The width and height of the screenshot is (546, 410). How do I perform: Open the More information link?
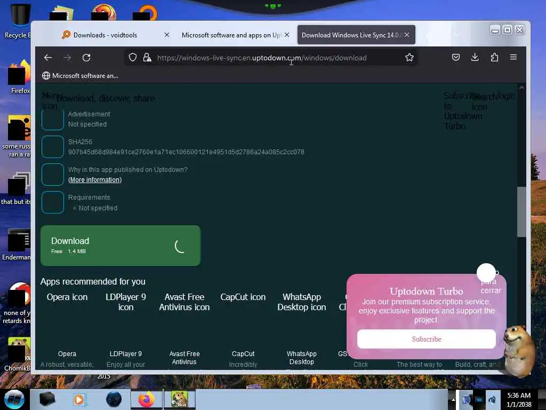95,180
